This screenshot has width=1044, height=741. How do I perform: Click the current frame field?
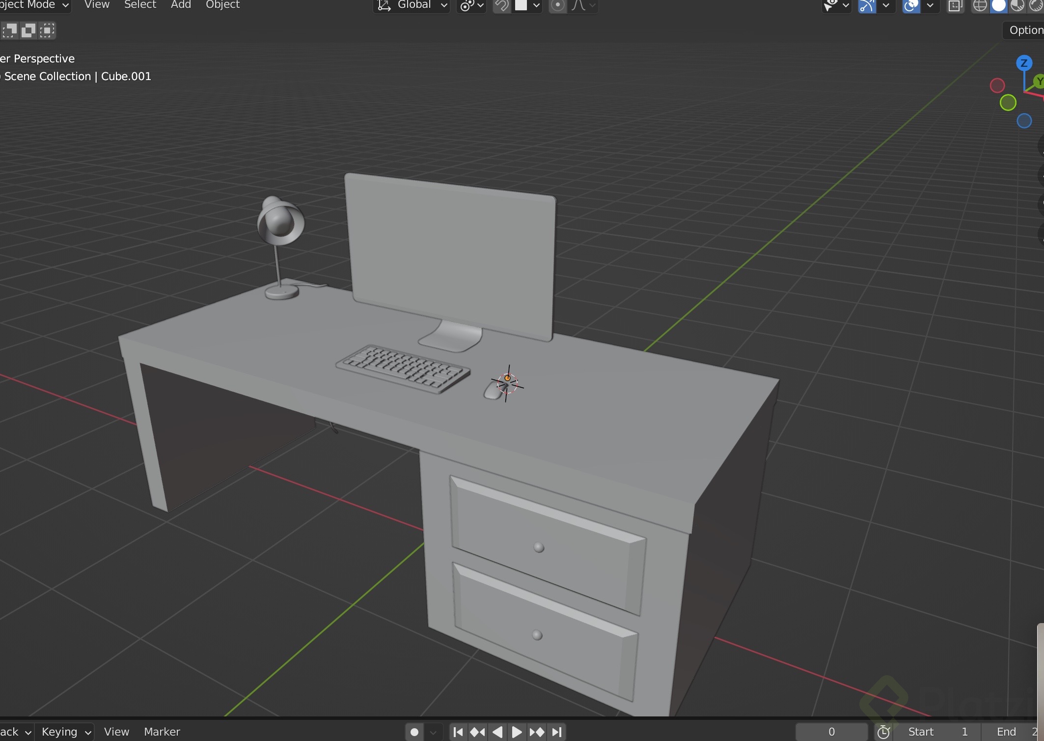coord(831,732)
